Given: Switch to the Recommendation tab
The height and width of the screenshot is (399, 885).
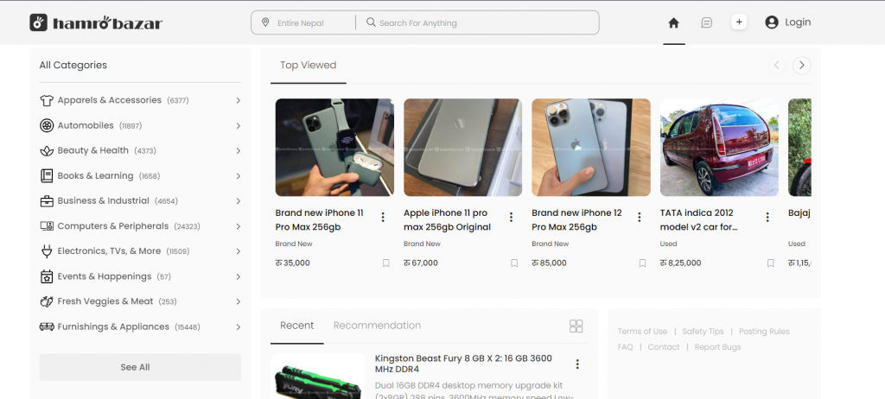Looking at the screenshot, I should (377, 326).
